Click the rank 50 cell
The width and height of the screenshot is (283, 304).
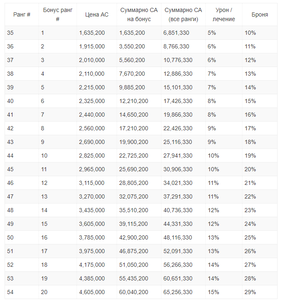point(10,237)
